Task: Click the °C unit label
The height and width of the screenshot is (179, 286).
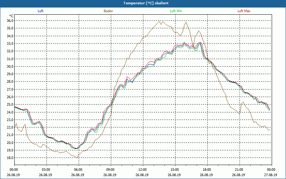Action: click(11, 16)
